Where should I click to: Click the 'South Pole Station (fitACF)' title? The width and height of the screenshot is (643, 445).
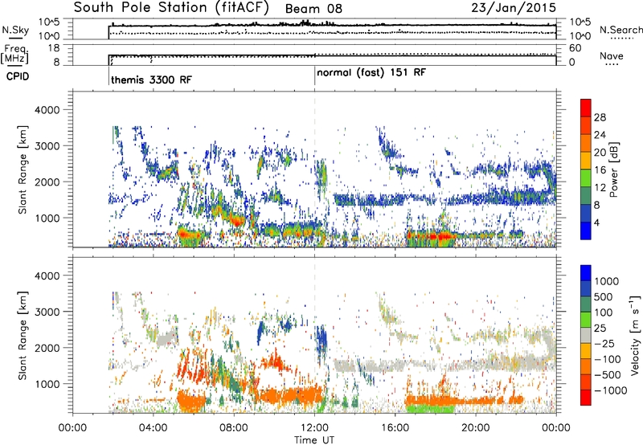[x=171, y=7]
